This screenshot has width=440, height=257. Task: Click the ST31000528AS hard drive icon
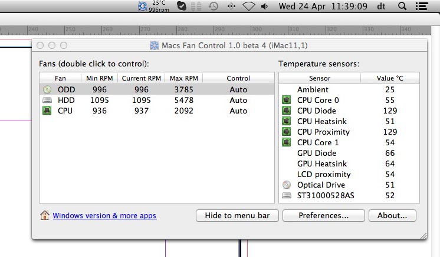[x=287, y=195]
